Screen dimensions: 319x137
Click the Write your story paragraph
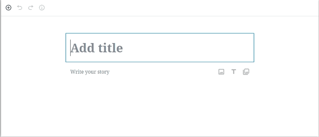(x=90, y=72)
